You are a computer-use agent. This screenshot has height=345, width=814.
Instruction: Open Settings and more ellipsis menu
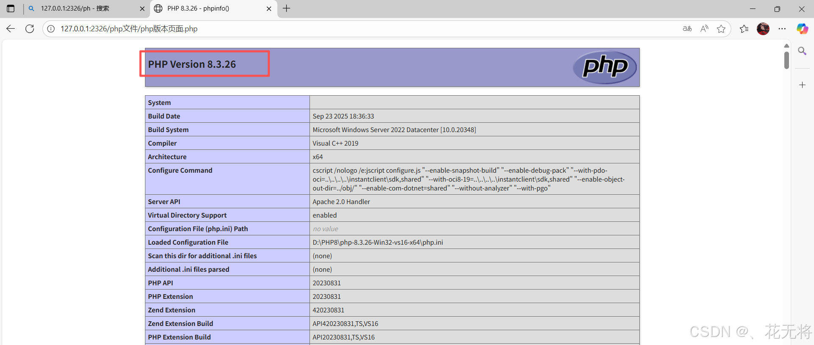[782, 29]
